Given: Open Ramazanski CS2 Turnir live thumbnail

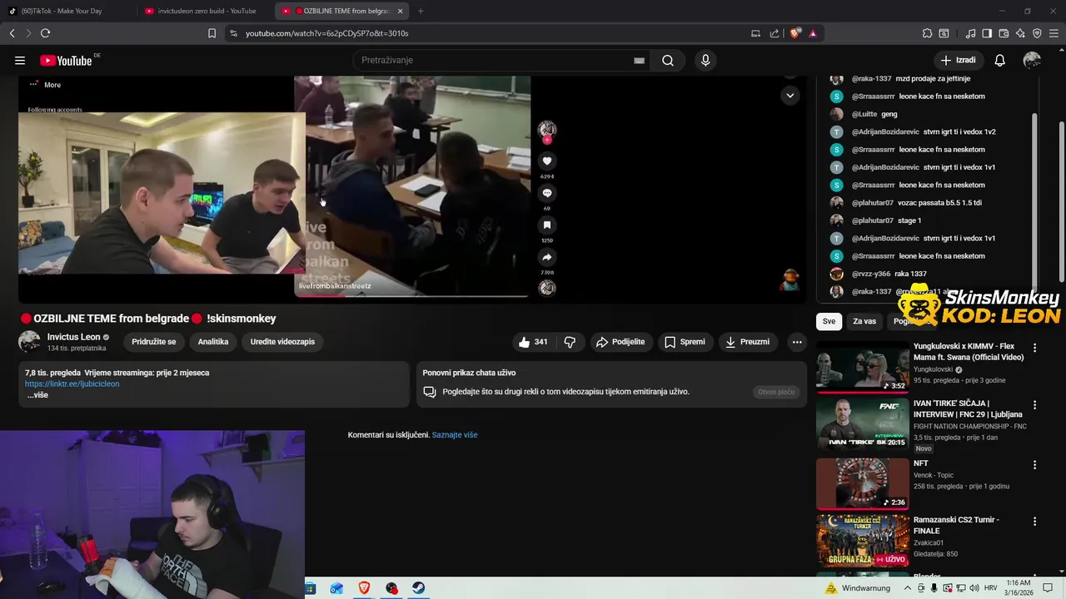Looking at the screenshot, I should tap(863, 541).
